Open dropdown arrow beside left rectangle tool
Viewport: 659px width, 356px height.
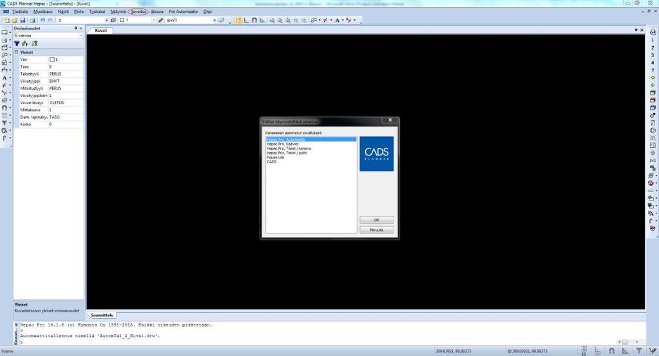[10, 32]
